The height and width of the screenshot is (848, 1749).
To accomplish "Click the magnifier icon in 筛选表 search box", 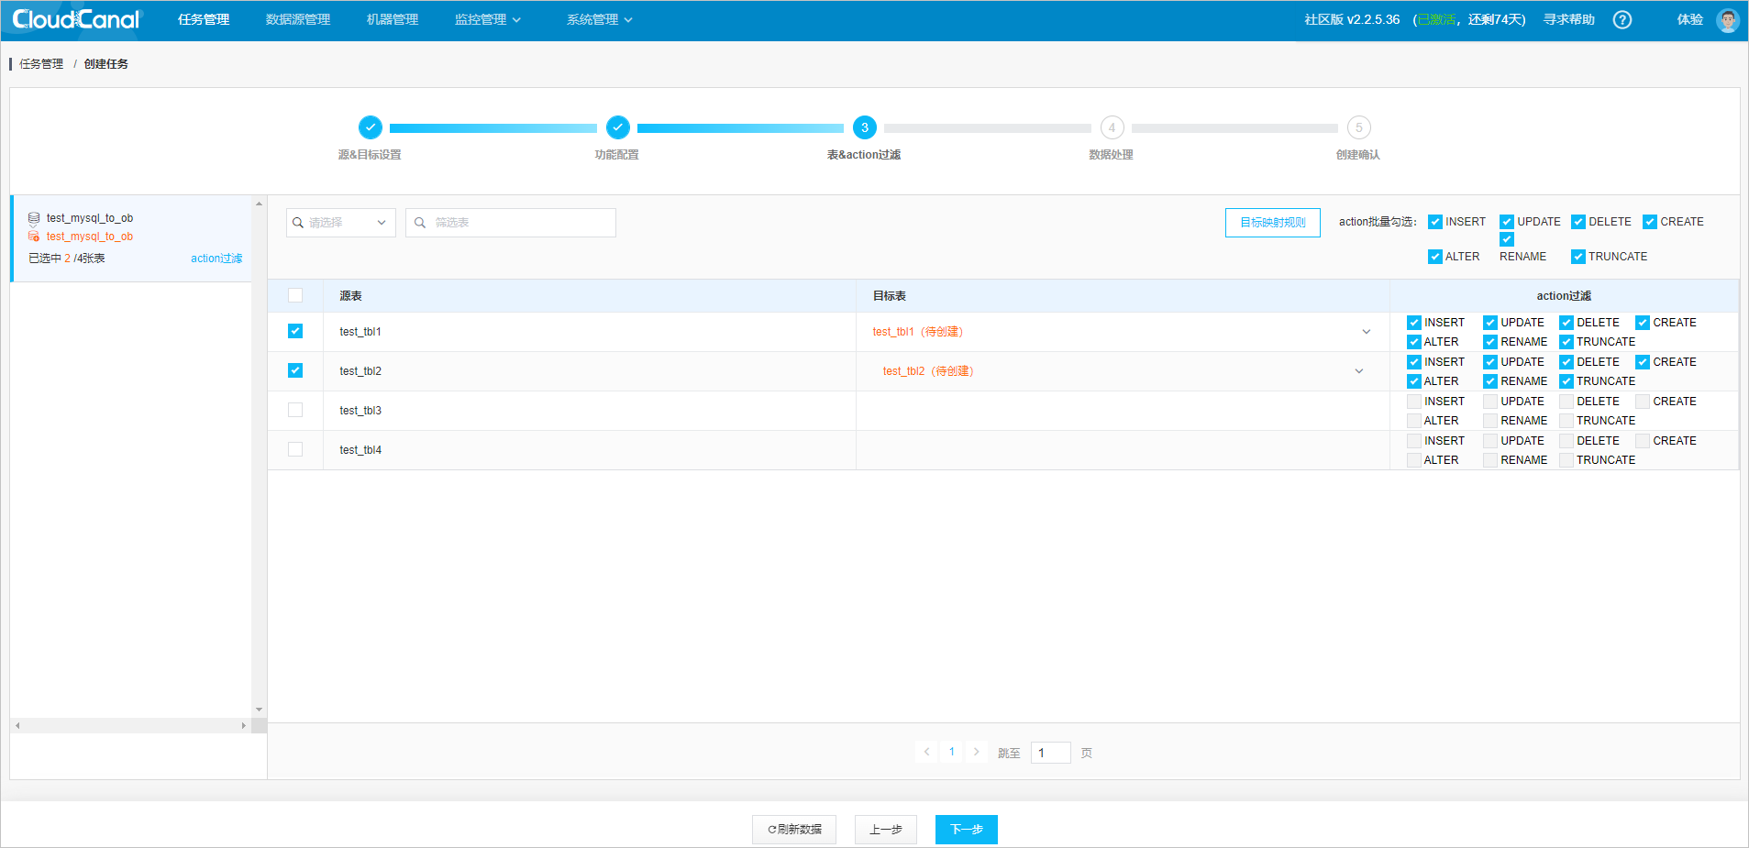I will click(x=421, y=222).
